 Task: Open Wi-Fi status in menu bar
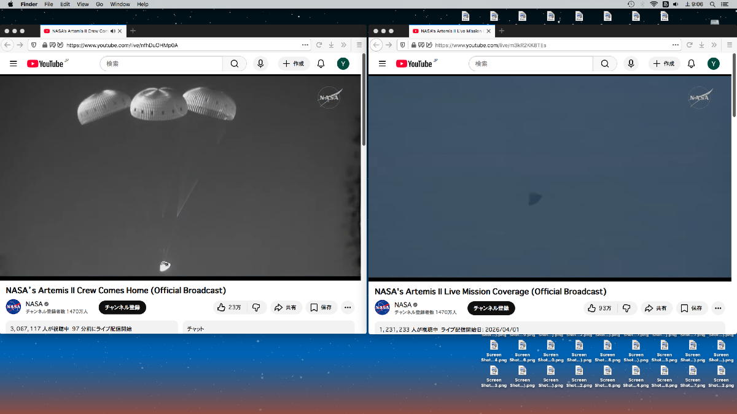[654, 4]
